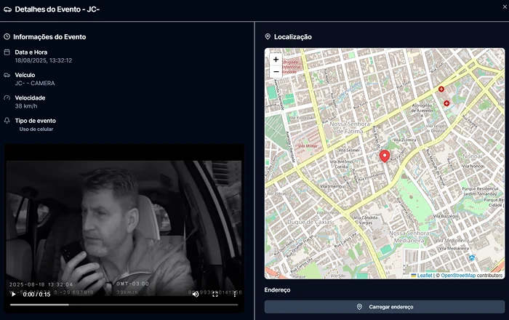The image size is (509, 320).
Task: Click the bell icon beside Tipo de evento
Action: click(7, 121)
